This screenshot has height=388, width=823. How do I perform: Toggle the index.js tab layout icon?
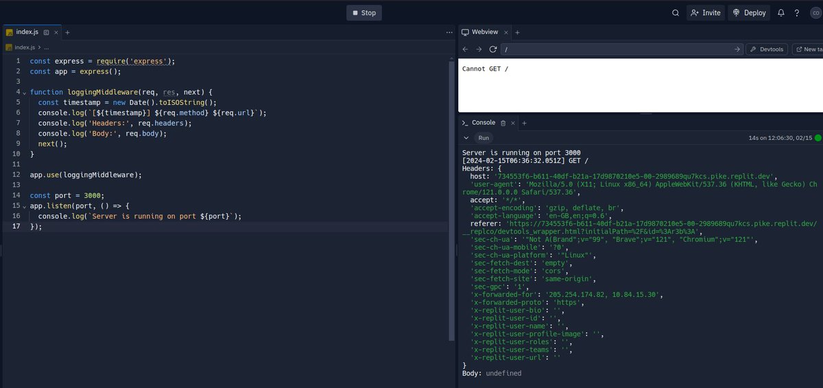point(47,32)
